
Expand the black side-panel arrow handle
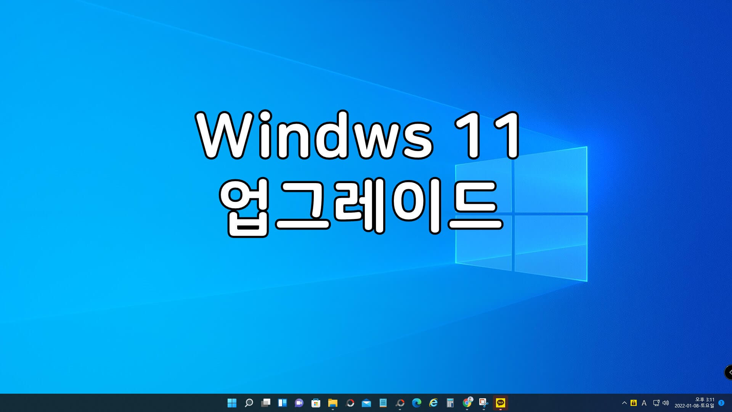(x=728, y=372)
